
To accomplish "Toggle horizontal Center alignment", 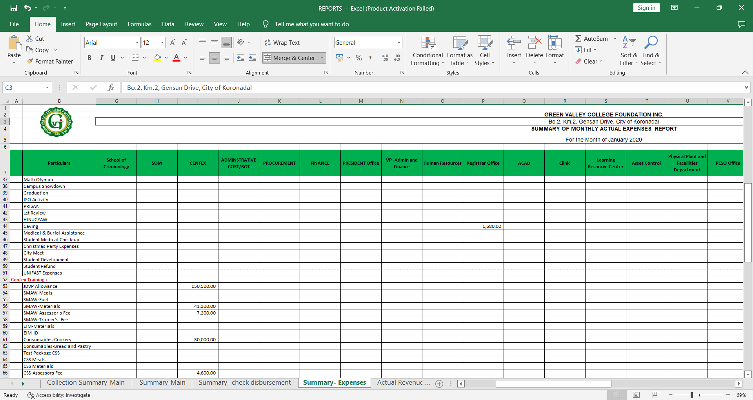I will click(215, 58).
